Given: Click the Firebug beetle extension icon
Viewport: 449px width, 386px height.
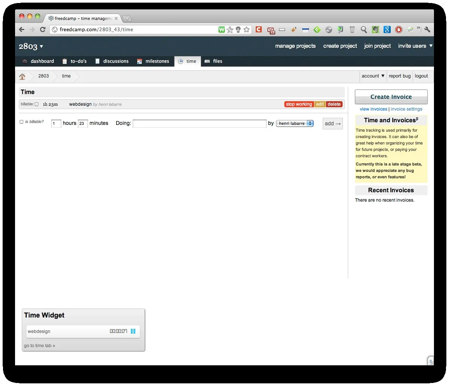Looking at the screenshot, I should 294,29.
